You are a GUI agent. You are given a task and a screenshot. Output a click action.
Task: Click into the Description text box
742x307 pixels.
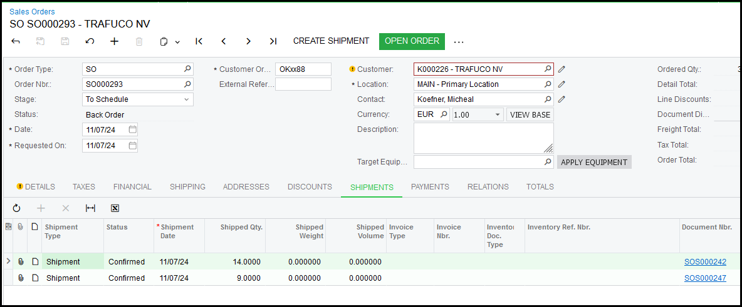(483, 138)
